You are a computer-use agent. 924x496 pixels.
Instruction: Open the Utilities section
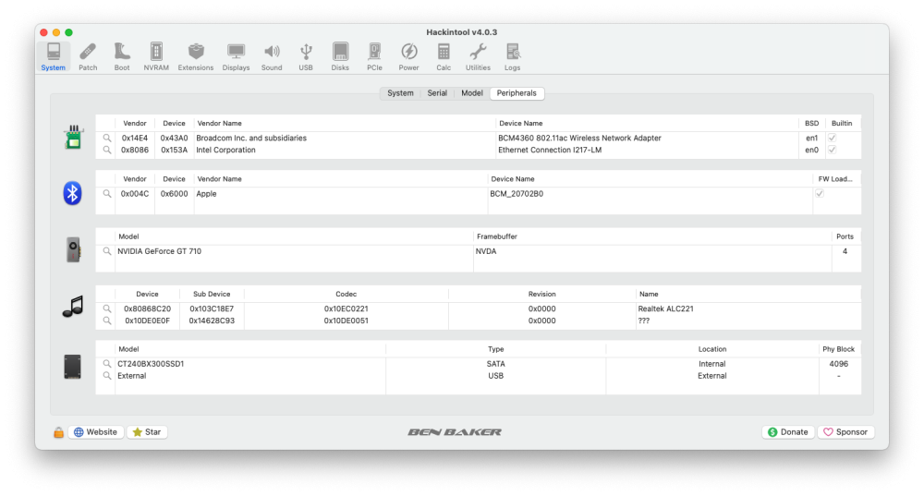pyautogui.click(x=478, y=57)
